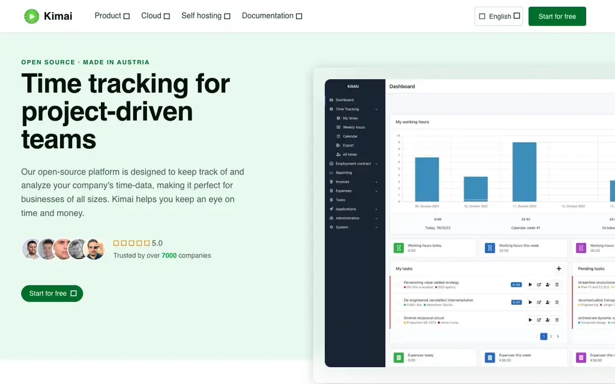Image resolution: width=615 pixels, height=384 pixels.
Task: Open the Product menu
Action: pos(112,16)
